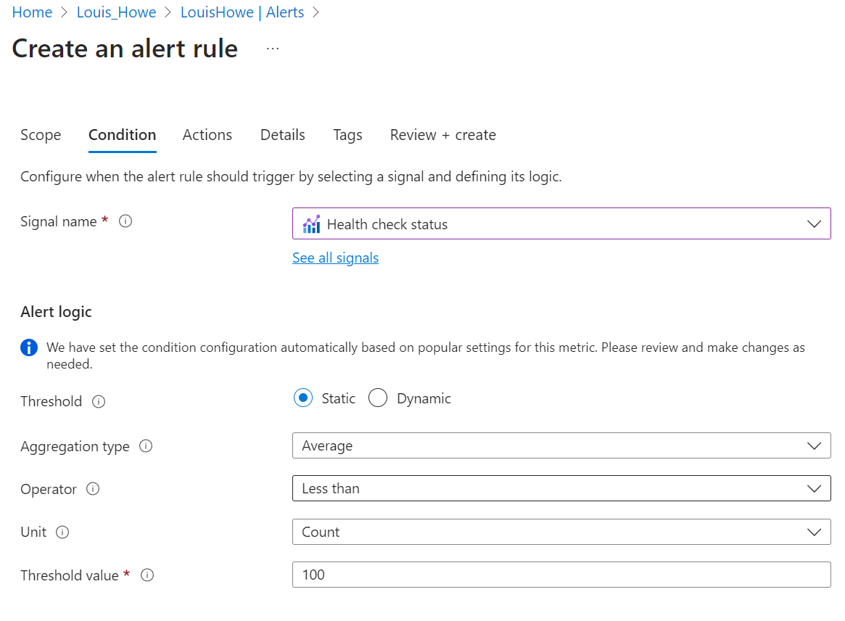Click the Signal name info icon

[x=125, y=221]
